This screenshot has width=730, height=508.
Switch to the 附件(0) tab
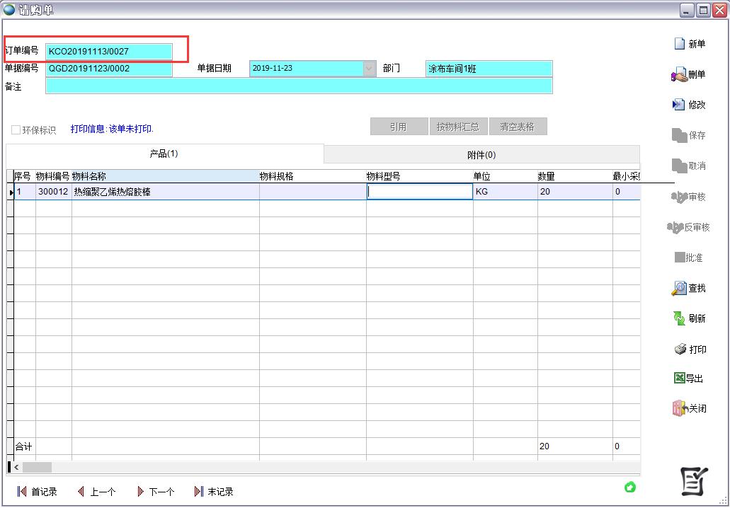coord(481,155)
